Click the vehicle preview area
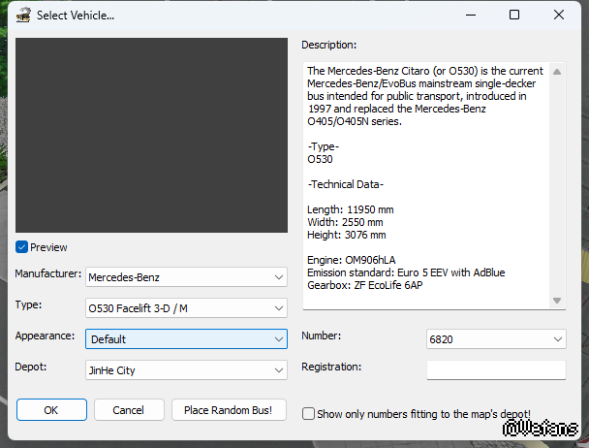589x448 pixels. (151, 136)
